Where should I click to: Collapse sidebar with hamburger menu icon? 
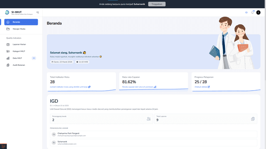coord(38,12)
